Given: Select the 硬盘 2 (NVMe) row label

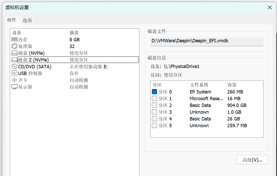Looking at the screenshot, I should [33, 60].
